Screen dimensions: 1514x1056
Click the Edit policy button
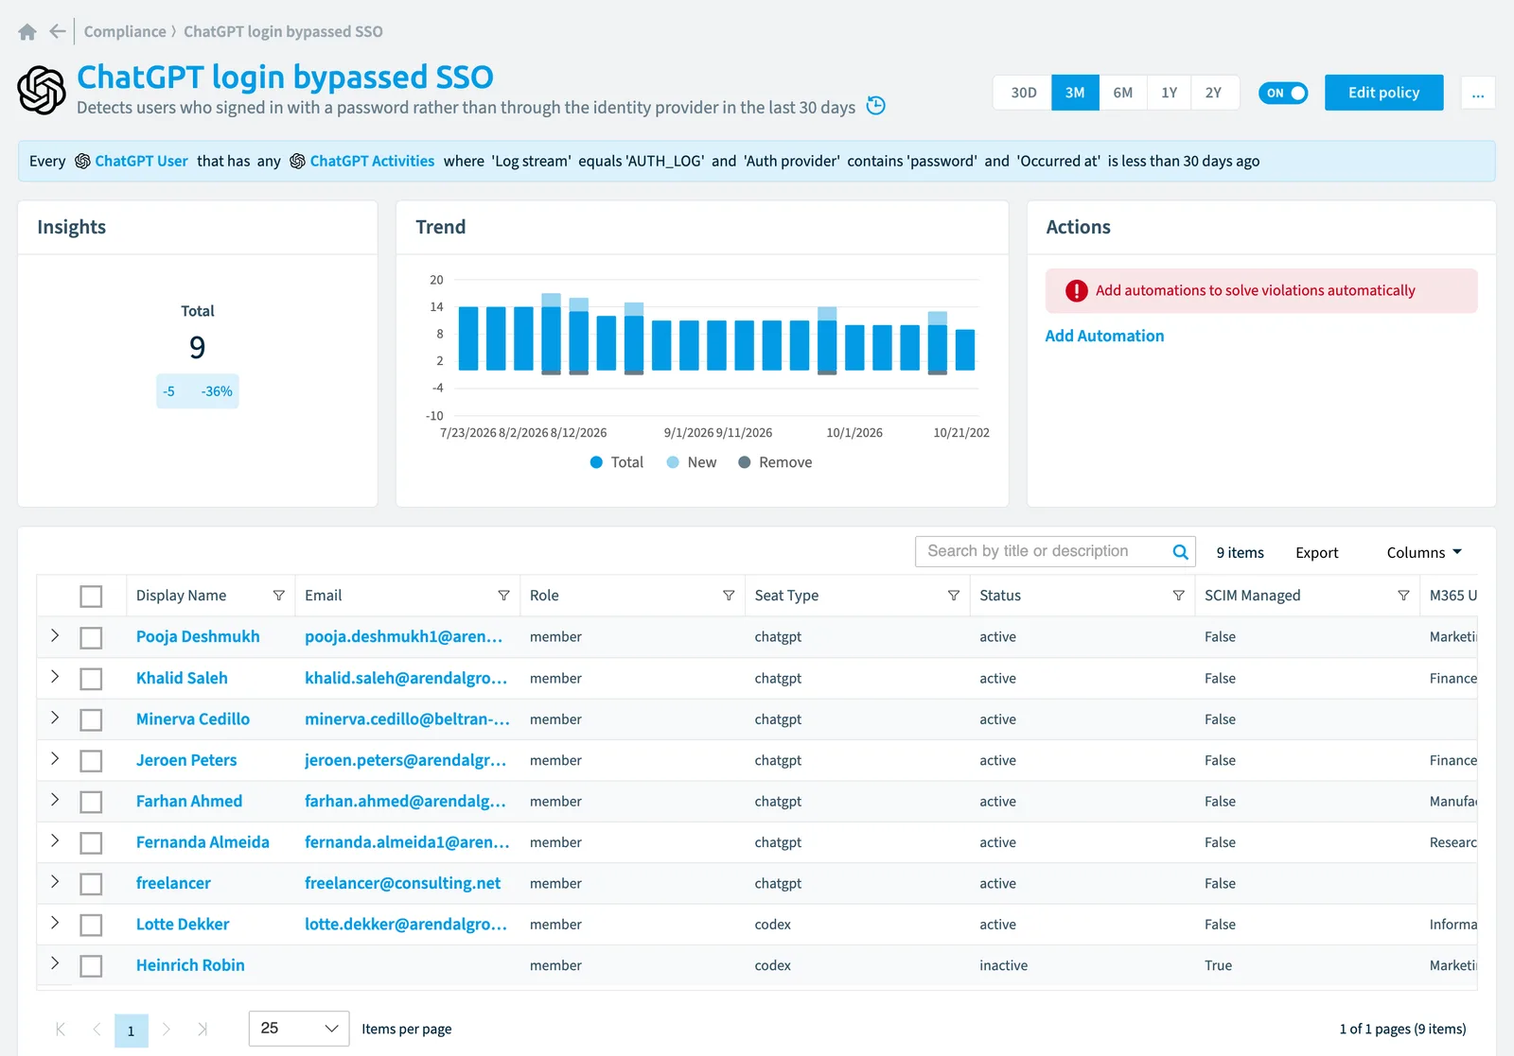pyautogui.click(x=1383, y=93)
